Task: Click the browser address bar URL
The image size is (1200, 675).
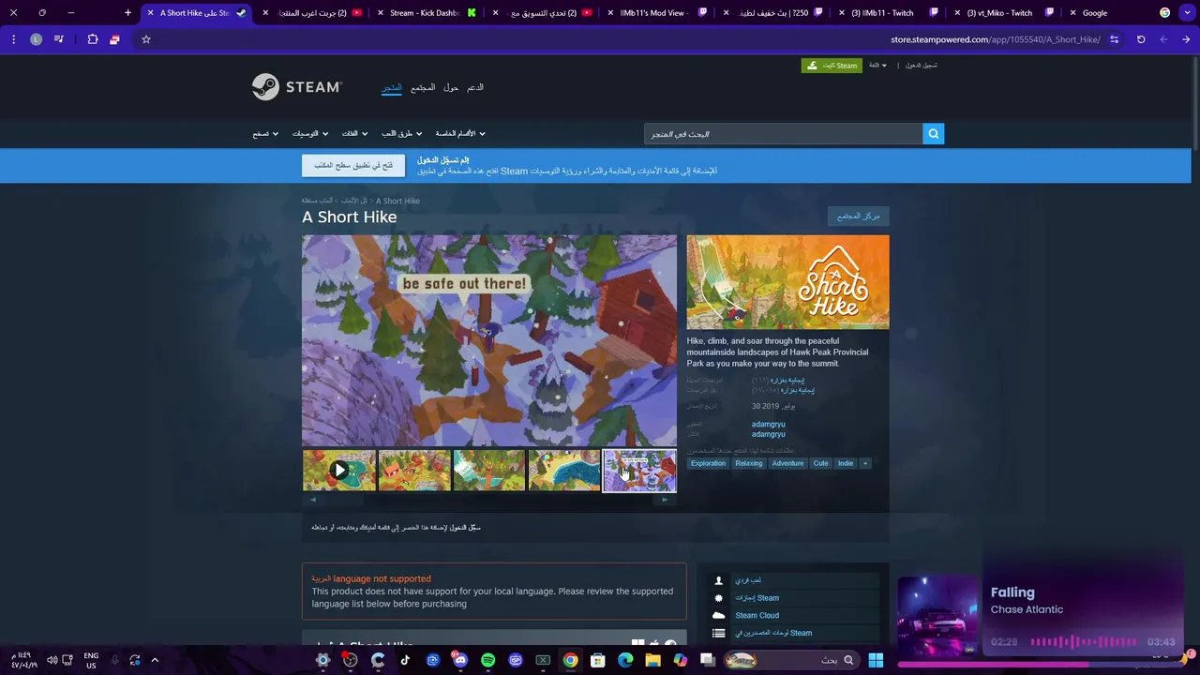Action: click(x=996, y=39)
